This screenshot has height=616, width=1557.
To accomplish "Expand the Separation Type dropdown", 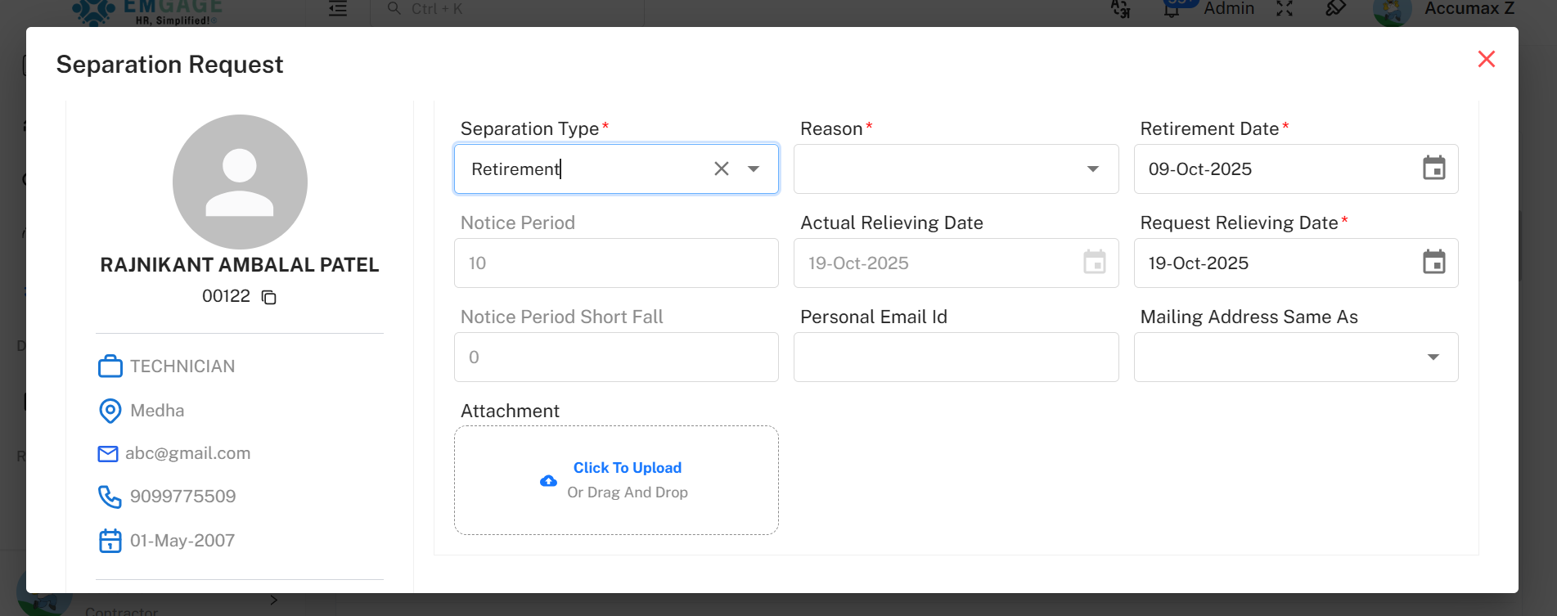I will (x=754, y=169).
